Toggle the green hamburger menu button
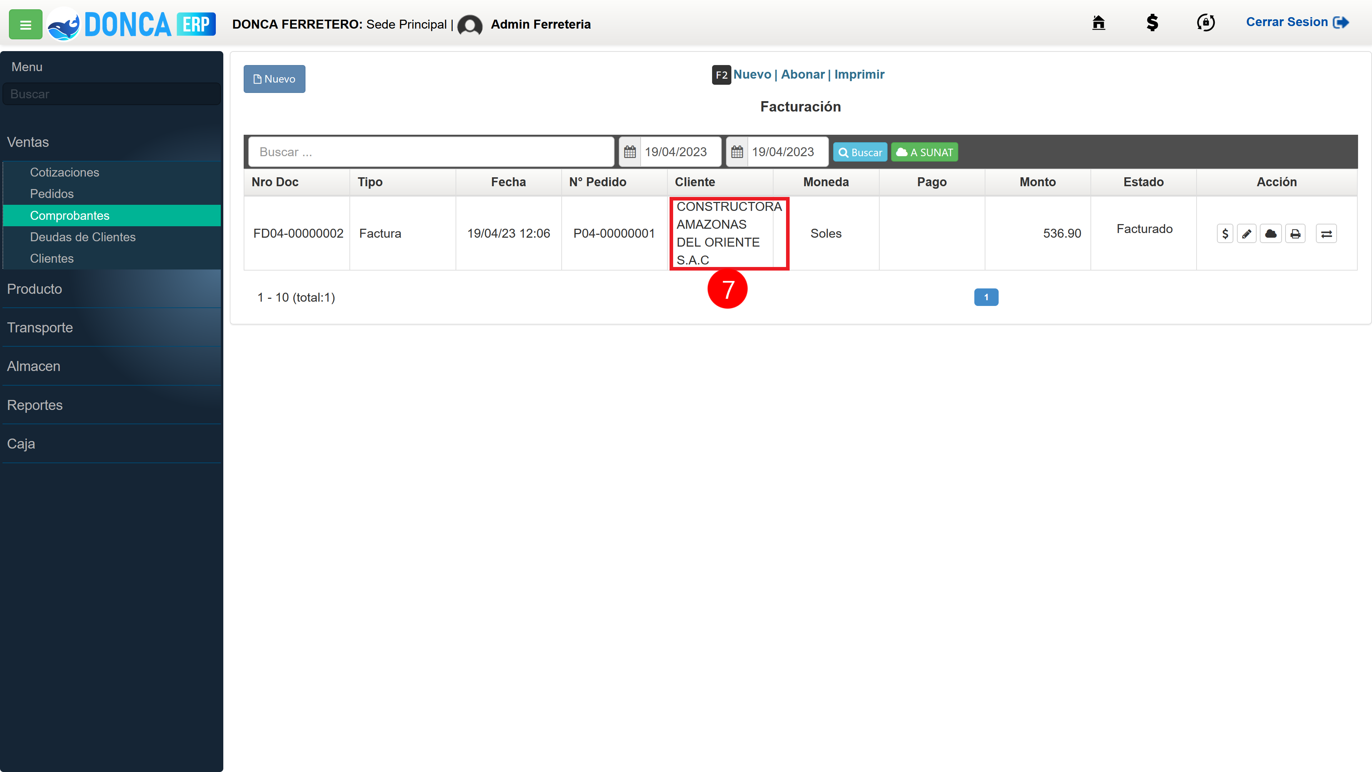The image size is (1372, 772). click(x=26, y=25)
